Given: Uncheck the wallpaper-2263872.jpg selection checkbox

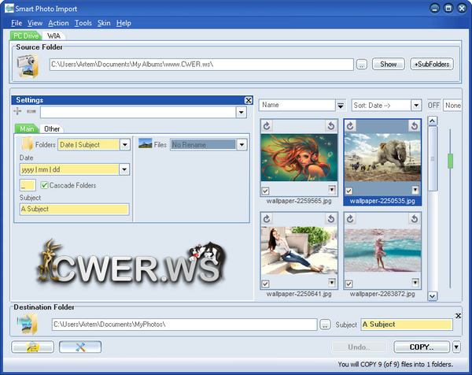Looking at the screenshot, I should coord(348,284).
